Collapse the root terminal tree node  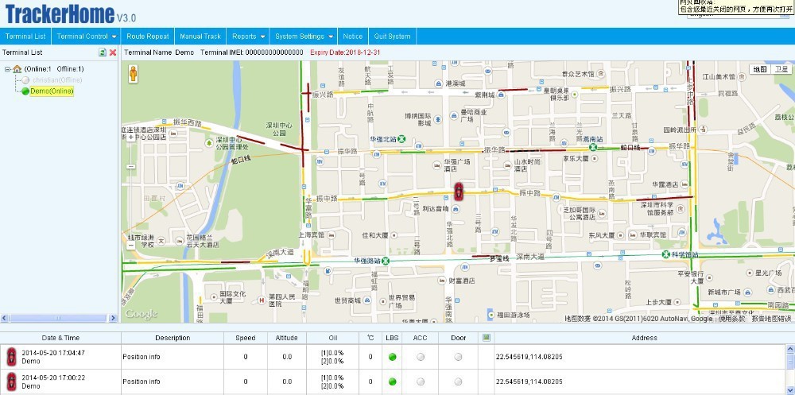tap(8, 69)
